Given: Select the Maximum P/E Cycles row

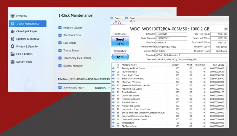Looking at the screenshot, I should (168, 89).
